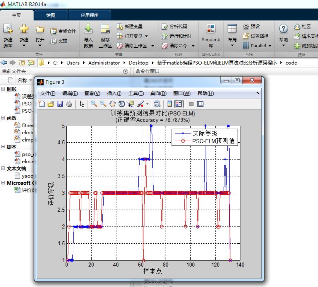The height and width of the screenshot is (287, 318).
Task: Collapse the Microsoft group in file browser
Action: (3, 182)
